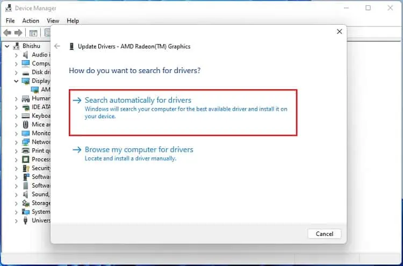This screenshot has width=403, height=266.
Task: Click the toolbar Back arrow icon
Action: tap(7, 33)
